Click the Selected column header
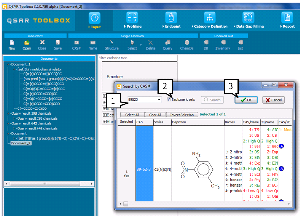 click(126, 122)
